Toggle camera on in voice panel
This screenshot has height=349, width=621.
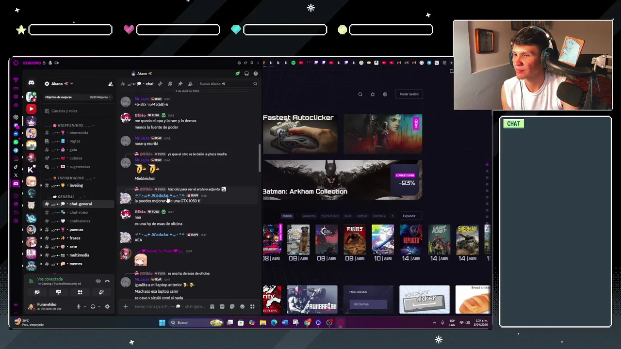pyautogui.click(x=37, y=292)
